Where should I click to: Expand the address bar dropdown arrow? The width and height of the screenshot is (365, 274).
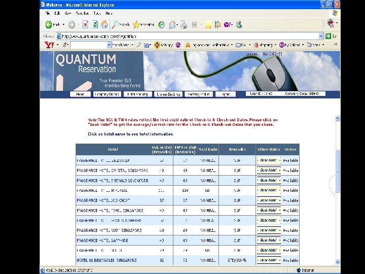321,36
